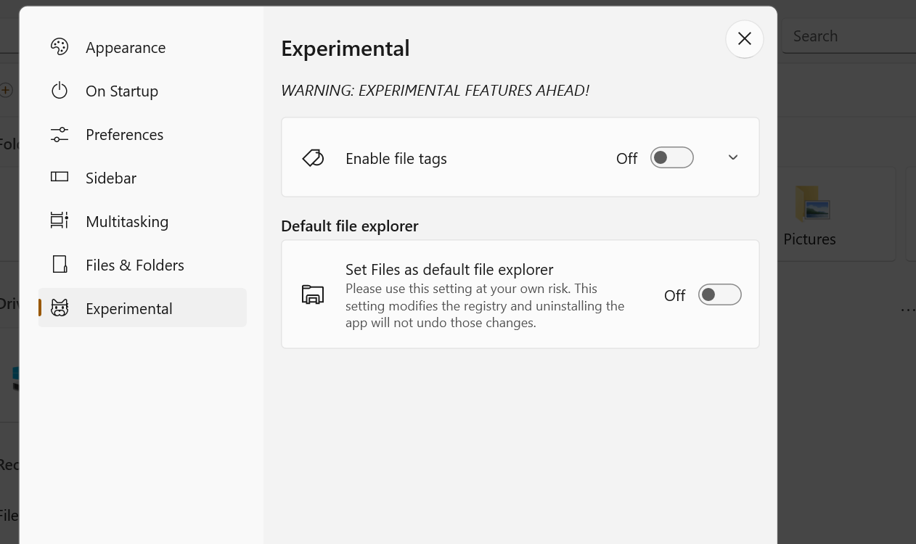The height and width of the screenshot is (544, 916).
Task: Select the Multitasking windows icon
Action: tap(60, 221)
